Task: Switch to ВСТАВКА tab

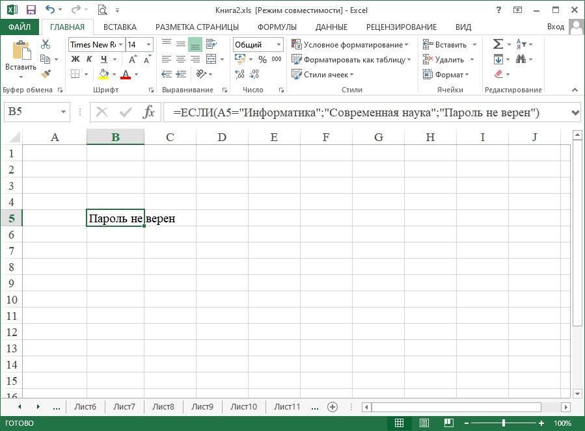Action: click(120, 27)
